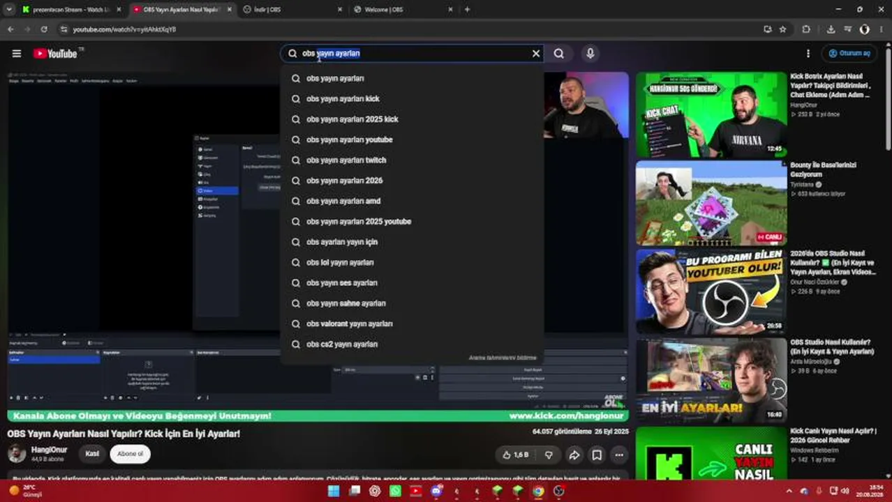Screen dimensions: 892x502
Task: Click inside the YouTube search field
Action: 412,54
